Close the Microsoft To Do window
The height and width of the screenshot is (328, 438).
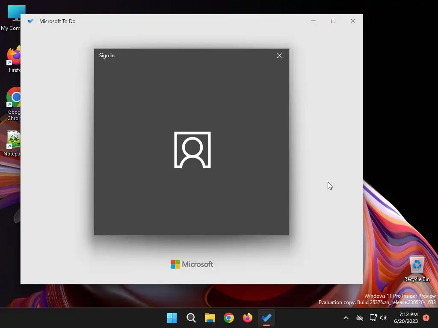(x=353, y=21)
